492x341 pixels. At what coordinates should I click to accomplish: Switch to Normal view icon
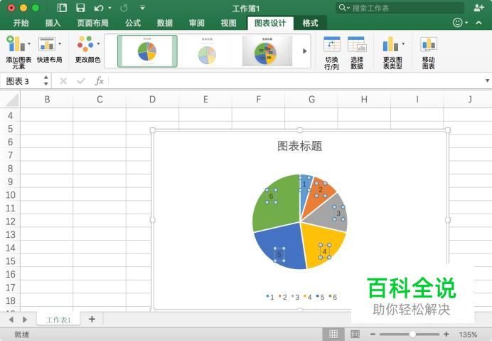click(333, 334)
